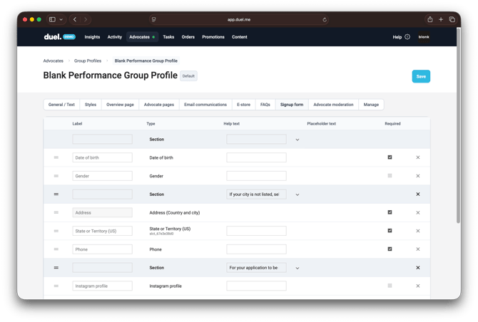
Task: Open the Promotions menu in navigation
Action: click(213, 37)
